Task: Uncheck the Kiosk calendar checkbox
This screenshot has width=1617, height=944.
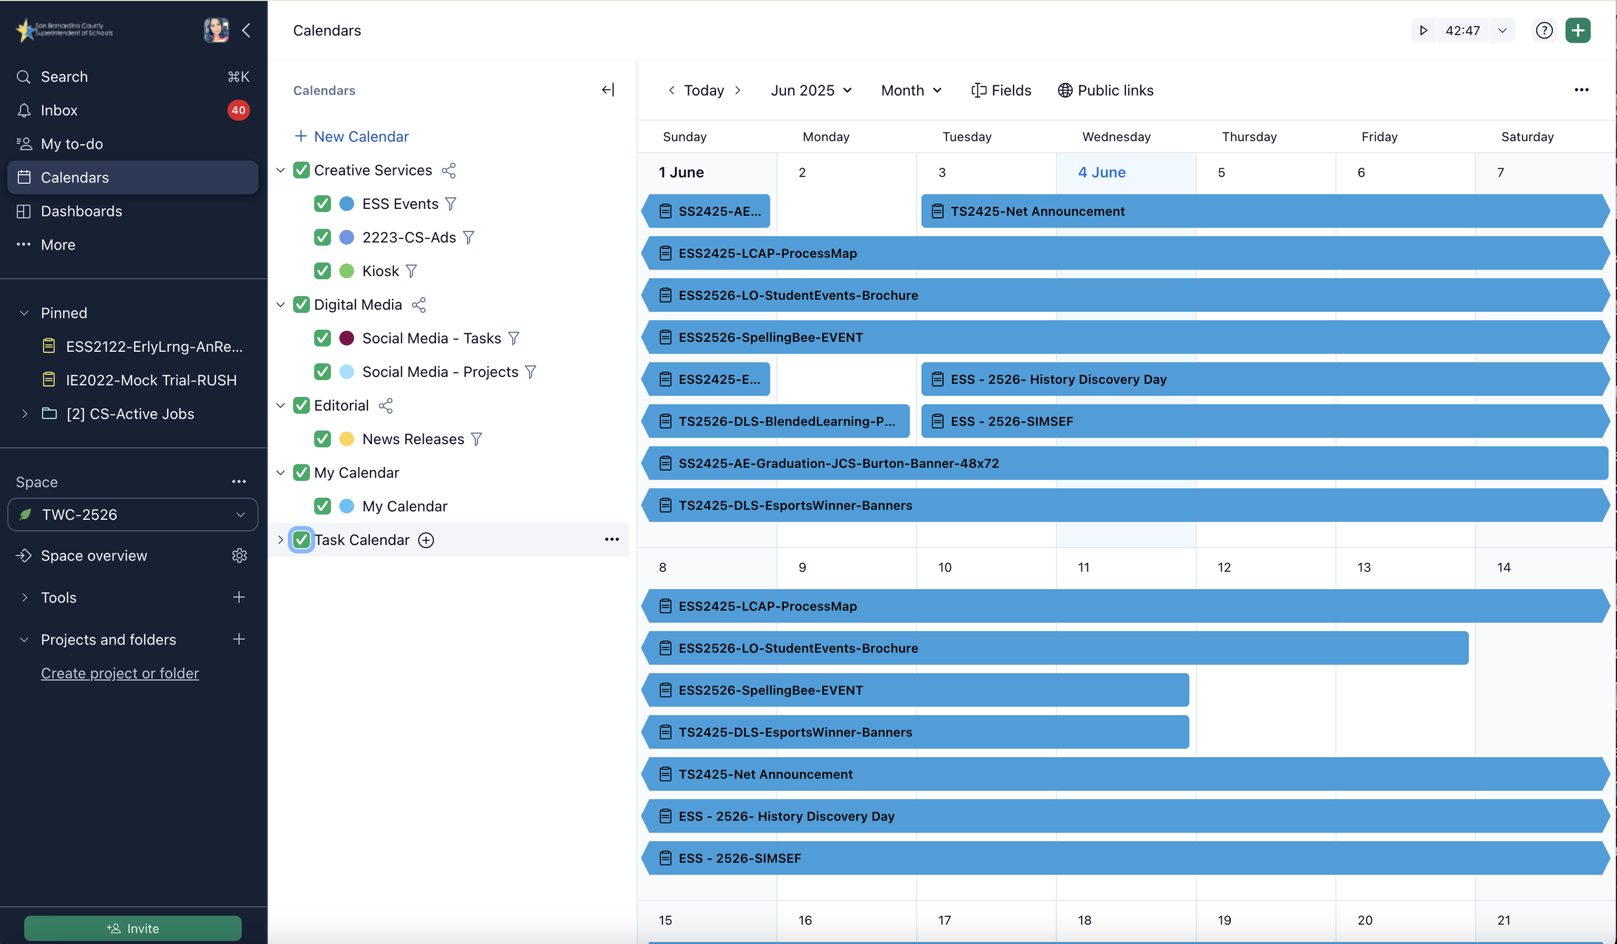Action: (322, 271)
